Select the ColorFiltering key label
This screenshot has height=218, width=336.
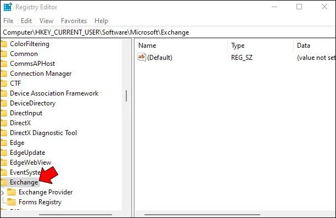[x=30, y=44]
